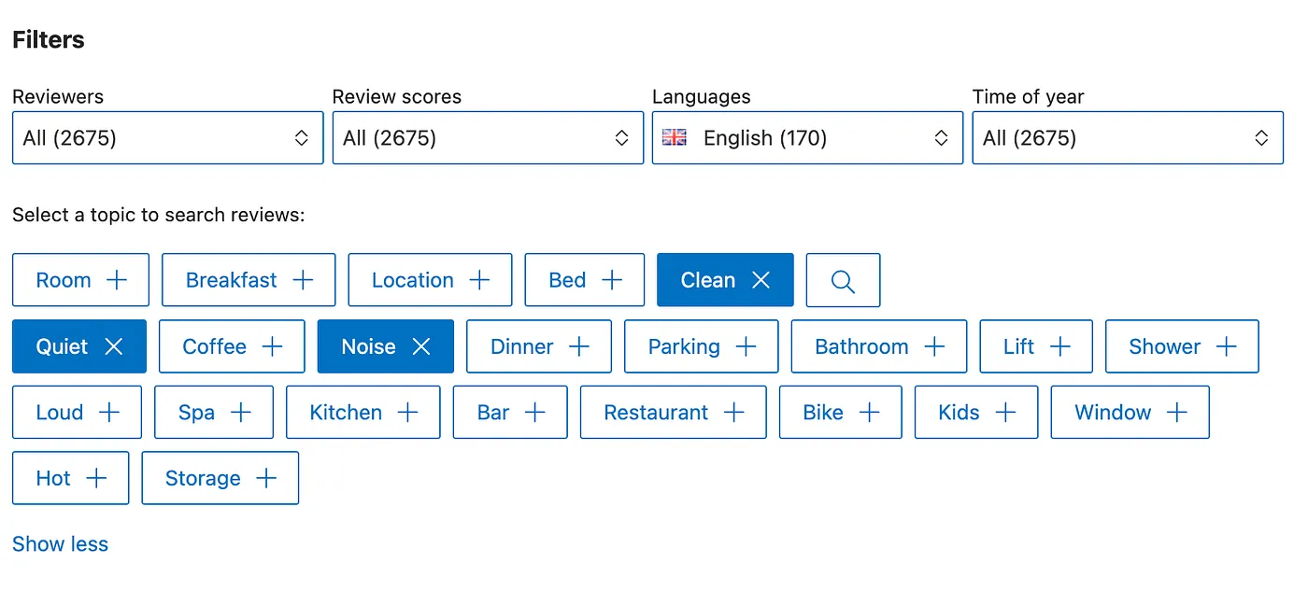Screen dimensions: 1308x591
Task: Click the plus icon on Breakfast
Action: 303,280
